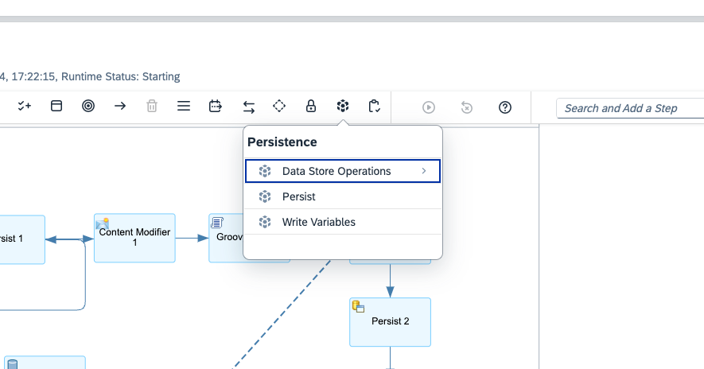Select the Persist 2 step on canvas
Screen dimensions: 704x369
[x=390, y=322]
